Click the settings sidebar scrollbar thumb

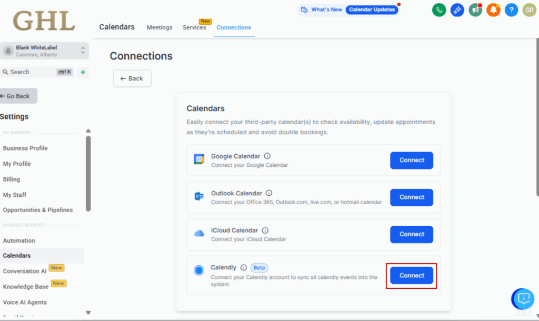pos(88,174)
